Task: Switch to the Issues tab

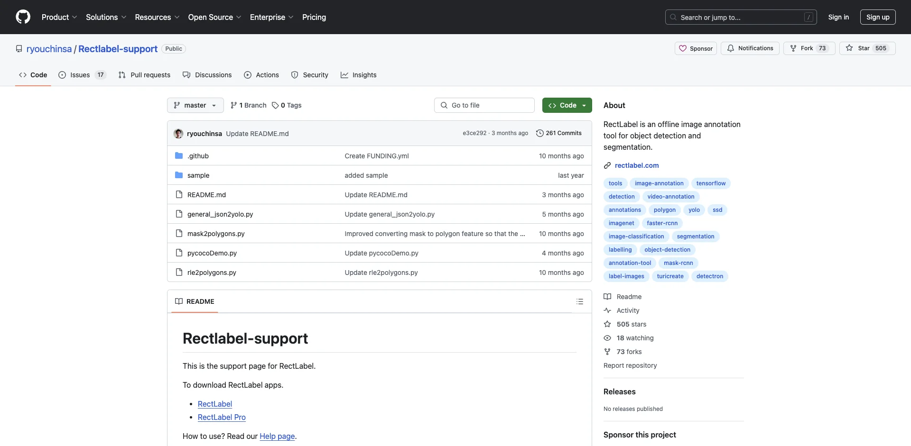Action: point(82,75)
